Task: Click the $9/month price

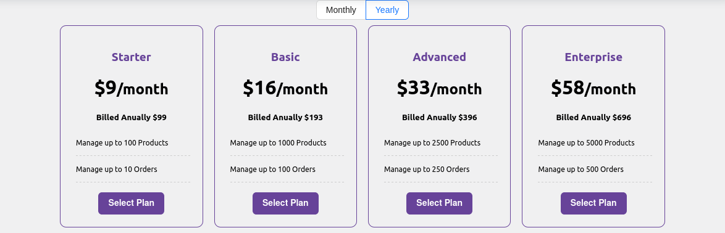Action: 132,88
